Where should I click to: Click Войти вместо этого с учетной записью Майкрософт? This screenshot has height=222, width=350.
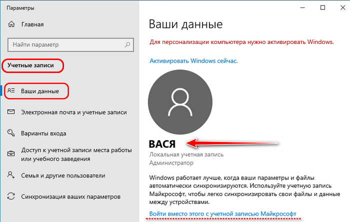coord(223,213)
